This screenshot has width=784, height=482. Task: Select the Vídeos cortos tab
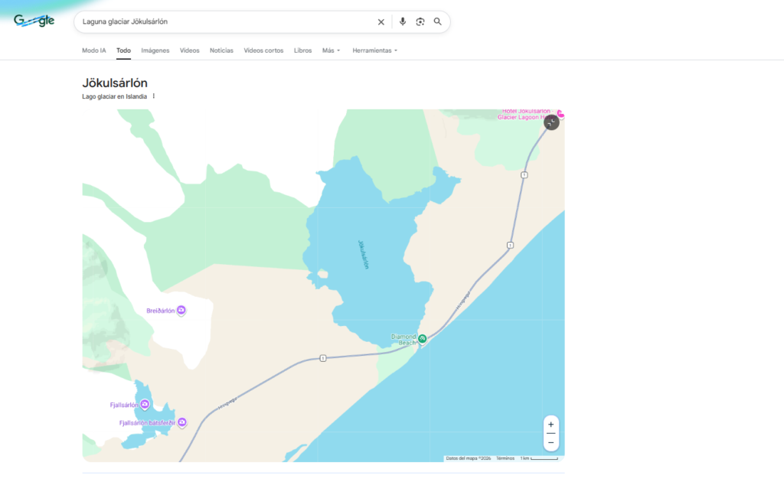coord(263,50)
